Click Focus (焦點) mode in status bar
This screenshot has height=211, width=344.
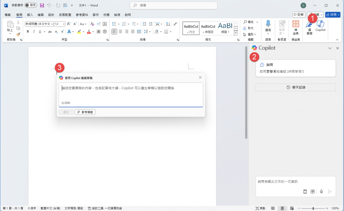(260, 208)
